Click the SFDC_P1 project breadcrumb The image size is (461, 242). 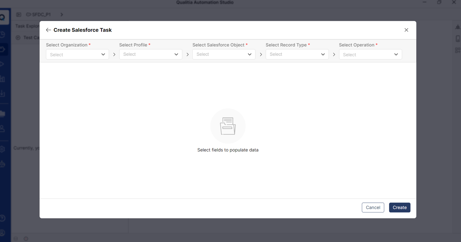pos(38,14)
